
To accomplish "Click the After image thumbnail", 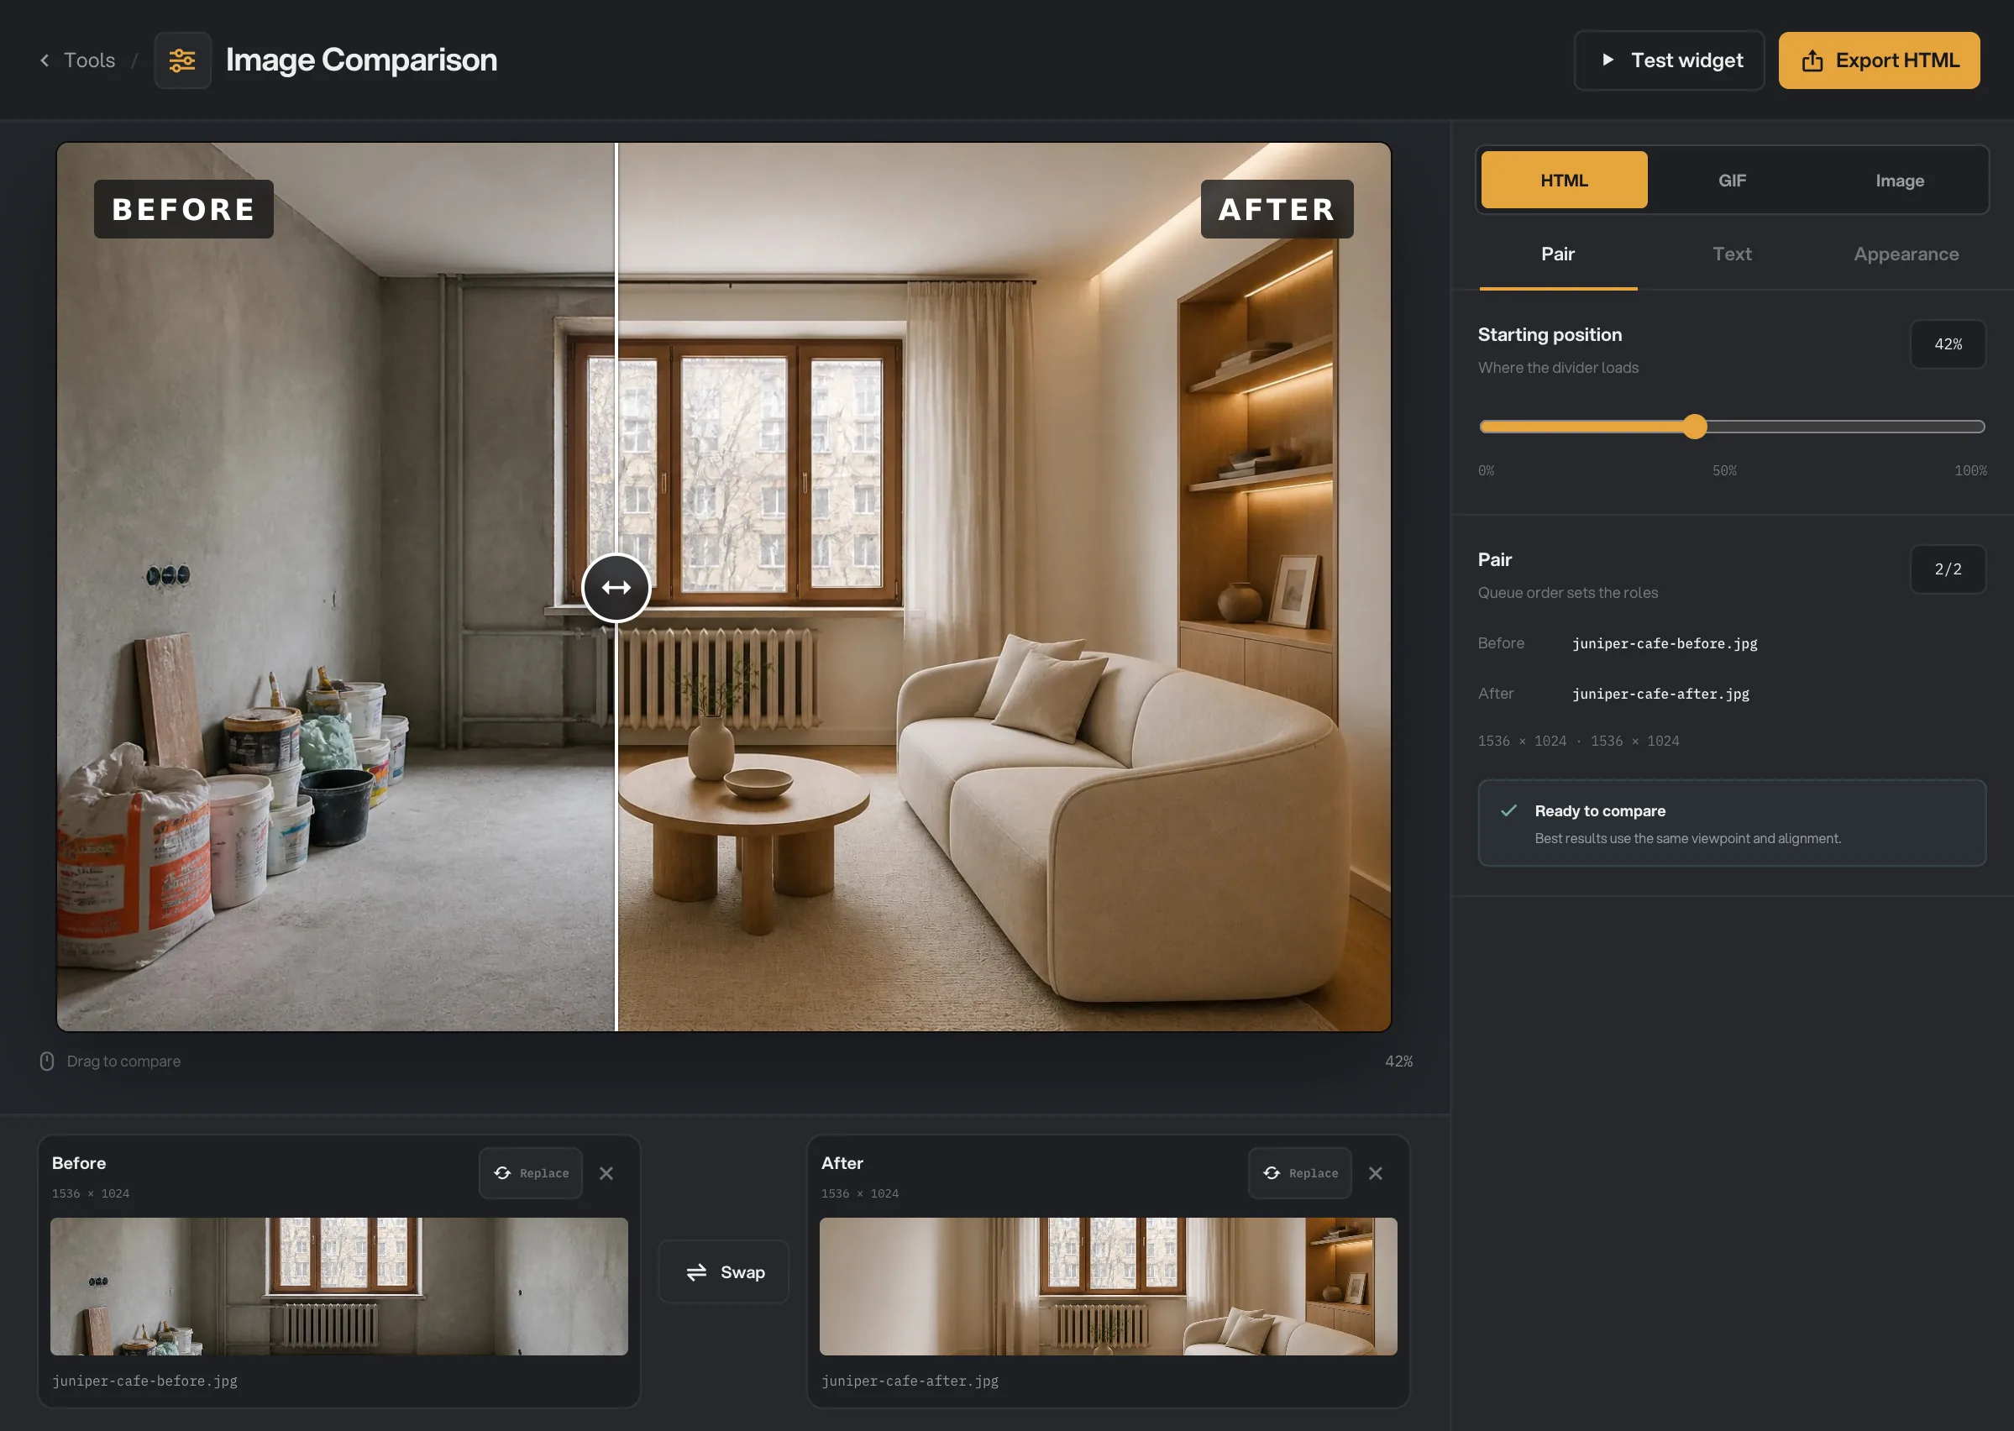I will pos(1109,1287).
